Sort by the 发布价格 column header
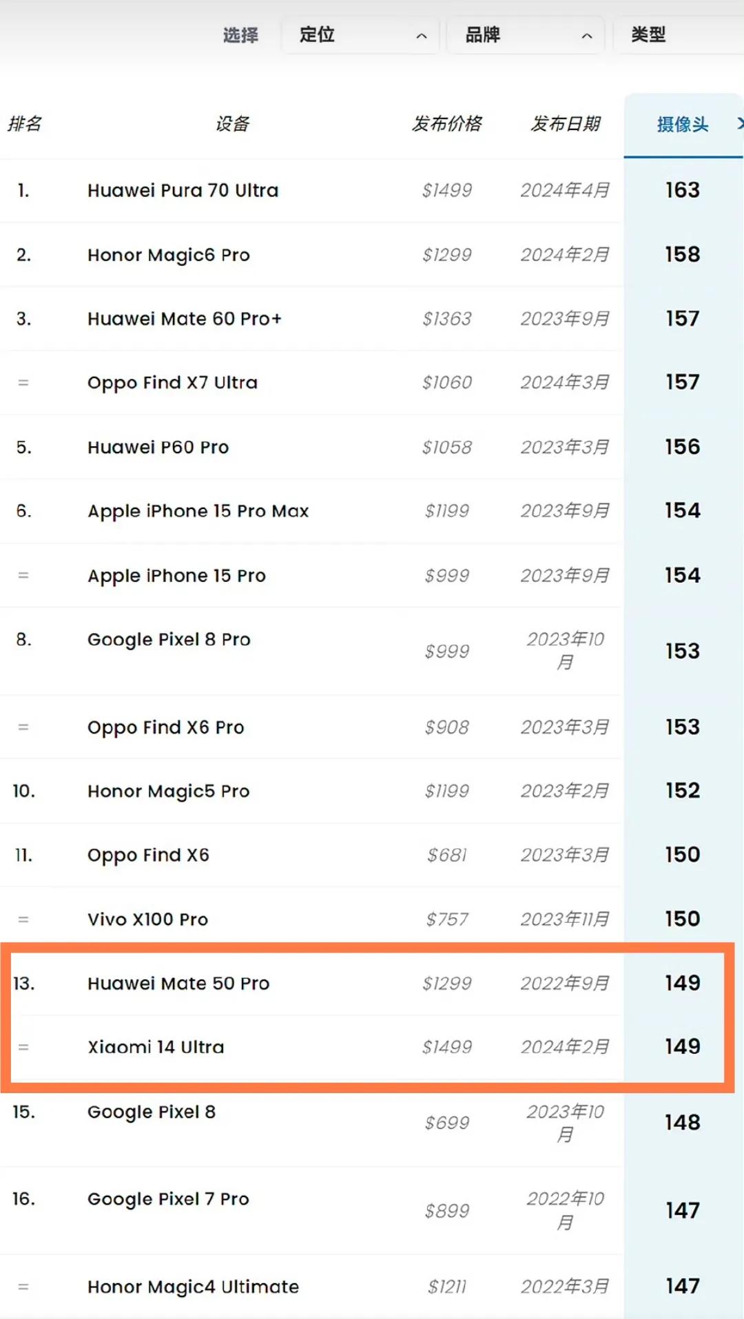This screenshot has width=744, height=1319. (x=447, y=124)
